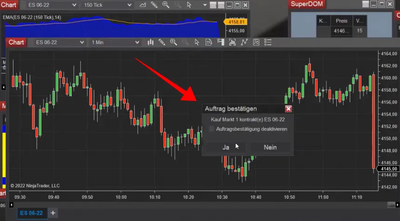Image resolution: width=400 pixels, height=221 pixels.
Task: Click the list icon at toolbar end
Action: click(x=267, y=42)
